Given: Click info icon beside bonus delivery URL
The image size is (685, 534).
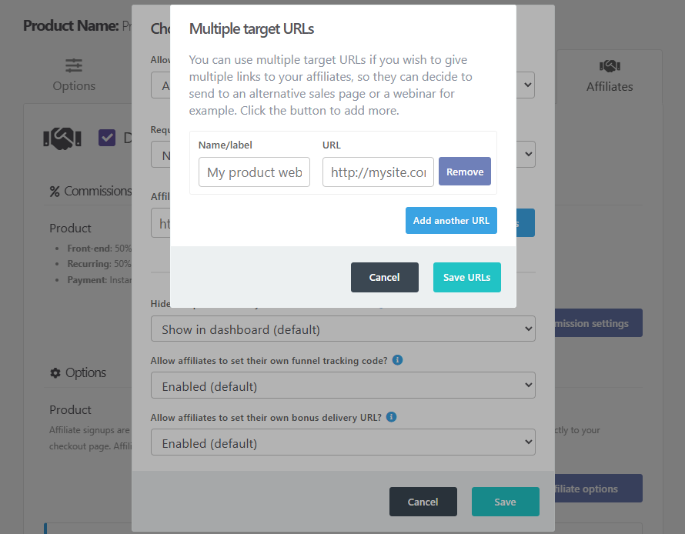Looking at the screenshot, I should coord(391,417).
